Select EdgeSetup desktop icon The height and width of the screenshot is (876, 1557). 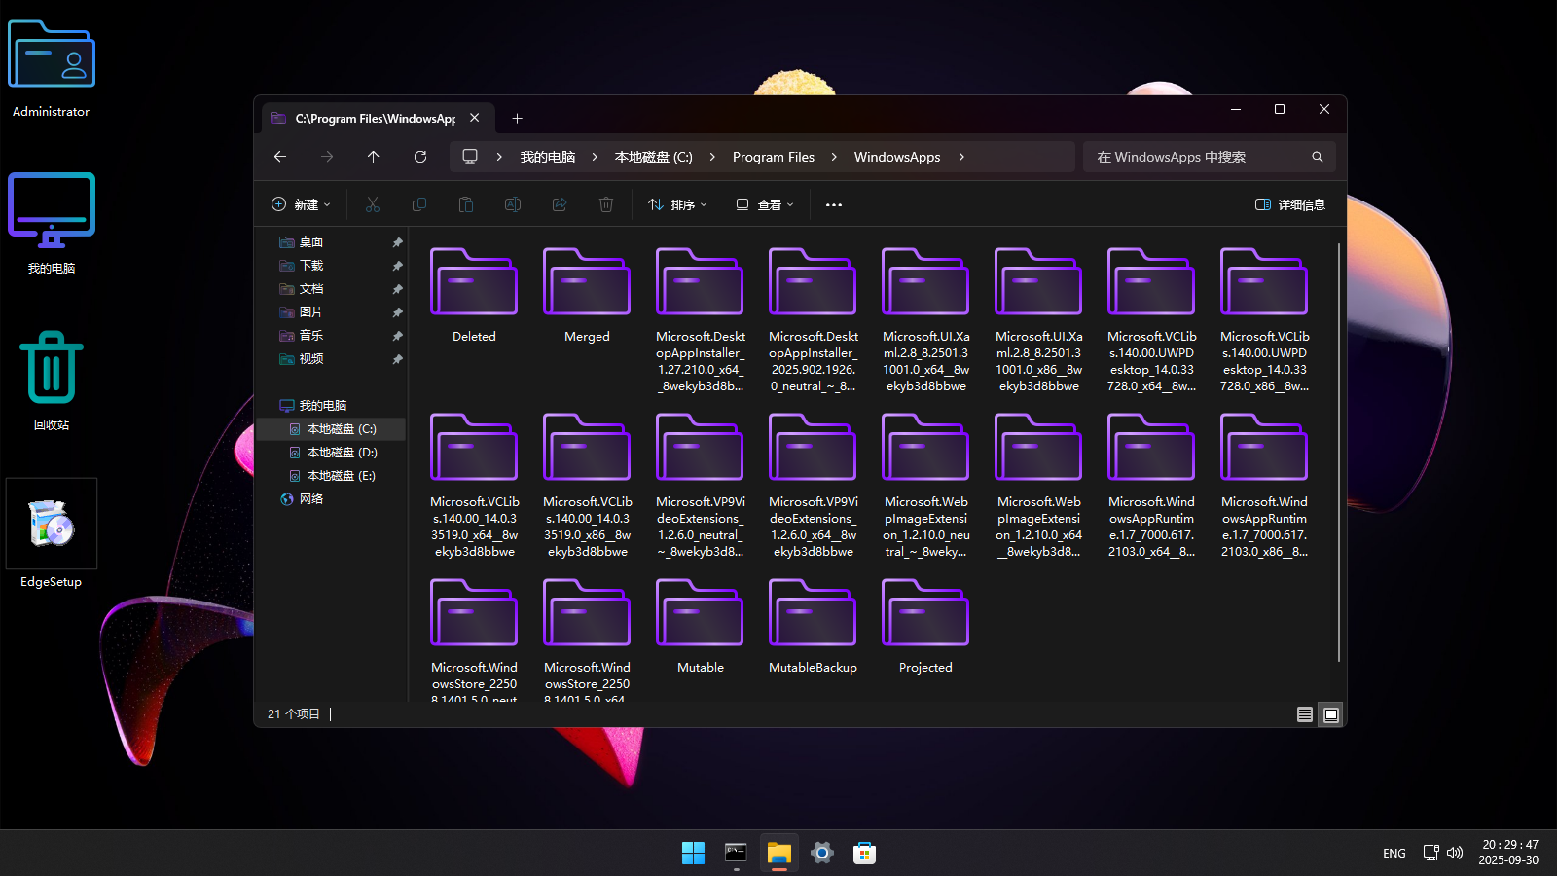(x=52, y=534)
